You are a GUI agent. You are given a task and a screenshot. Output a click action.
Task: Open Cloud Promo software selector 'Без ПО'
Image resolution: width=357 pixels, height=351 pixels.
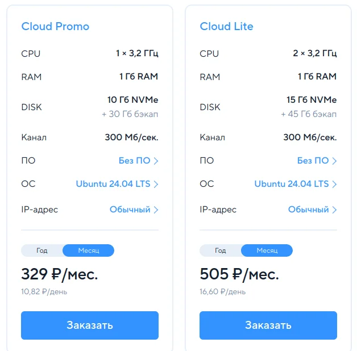(x=135, y=161)
